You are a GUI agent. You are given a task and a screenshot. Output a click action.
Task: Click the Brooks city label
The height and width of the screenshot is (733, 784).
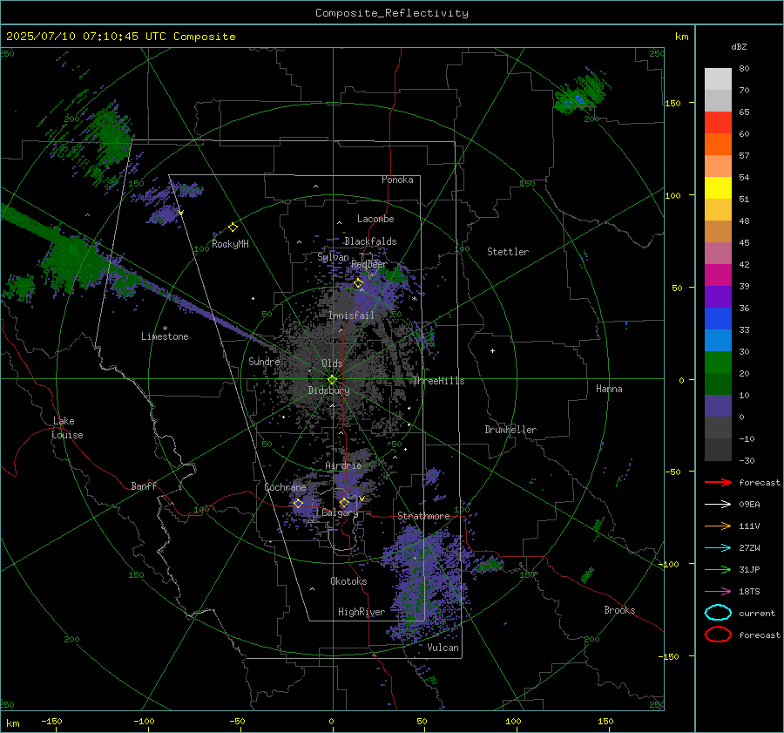pyautogui.click(x=619, y=610)
